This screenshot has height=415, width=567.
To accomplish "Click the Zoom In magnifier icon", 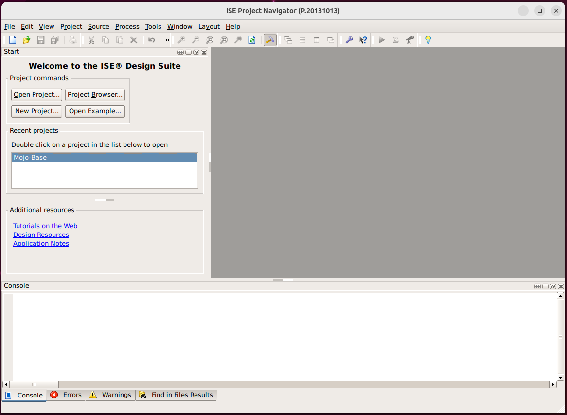I will [x=181, y=40].
